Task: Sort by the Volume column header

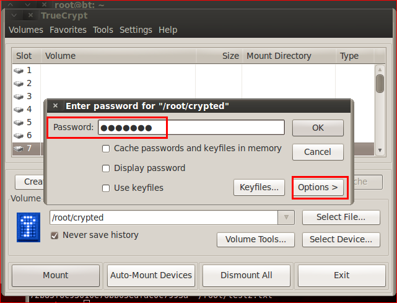Action: 118,56
